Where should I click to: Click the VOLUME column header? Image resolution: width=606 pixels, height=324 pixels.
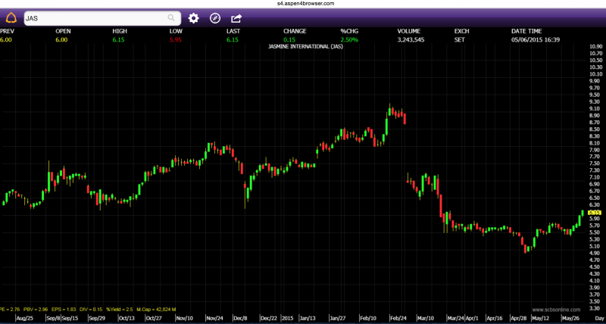pos(409,31)
